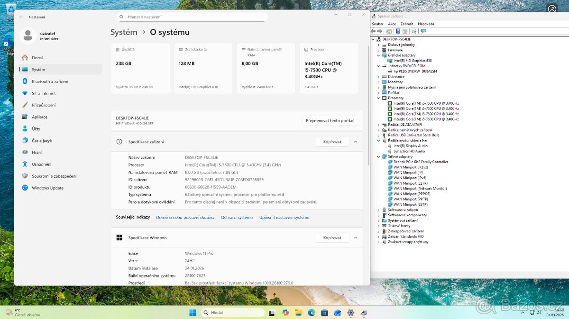Open the Akce menu in Device Manager
569x319 pixels.
pyautogui.click(x=392, y=24)
